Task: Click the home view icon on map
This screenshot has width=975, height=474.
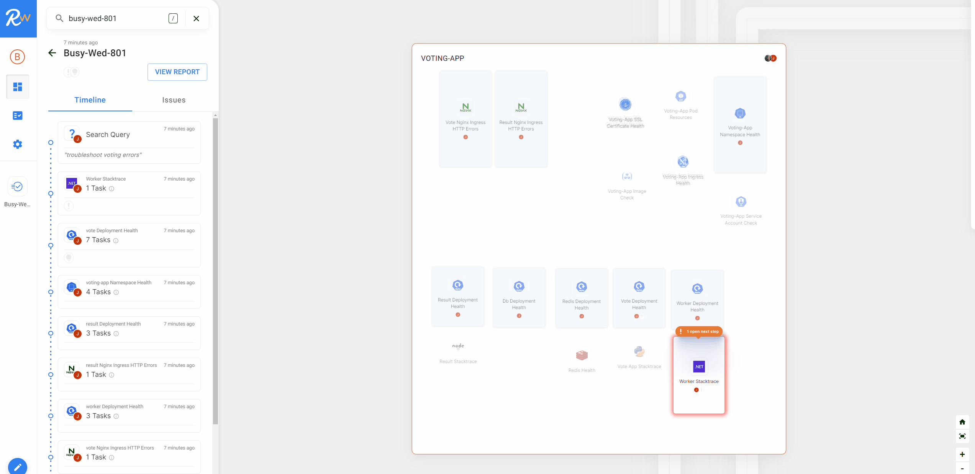Action: coord(962,422)
